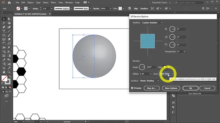
Task: Select the Lasso tool
Action: (x=9, y=23)
